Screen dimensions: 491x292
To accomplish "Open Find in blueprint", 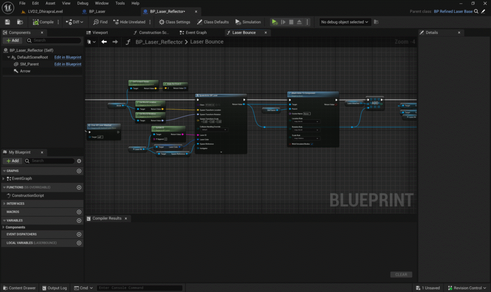I will pos(100,22).
